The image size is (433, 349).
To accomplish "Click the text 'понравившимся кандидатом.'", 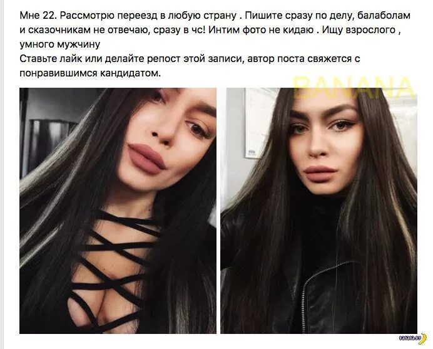I will tap(90, 73).
